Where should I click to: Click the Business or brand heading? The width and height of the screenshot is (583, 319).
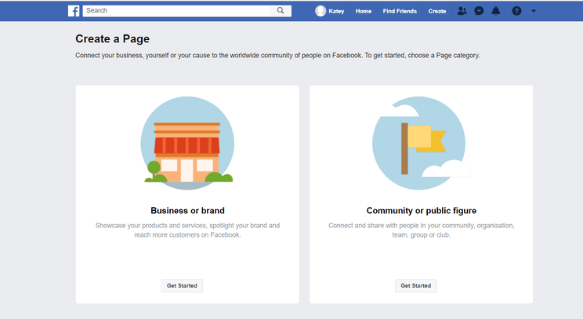pyautogui.click(x=187, y=210)
